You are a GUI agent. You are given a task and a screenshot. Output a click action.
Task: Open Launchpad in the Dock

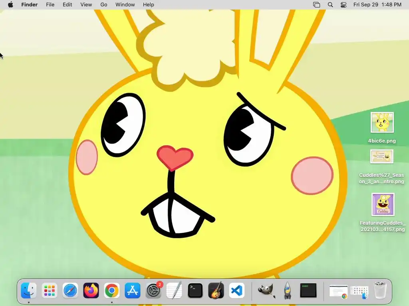[49, 290]
